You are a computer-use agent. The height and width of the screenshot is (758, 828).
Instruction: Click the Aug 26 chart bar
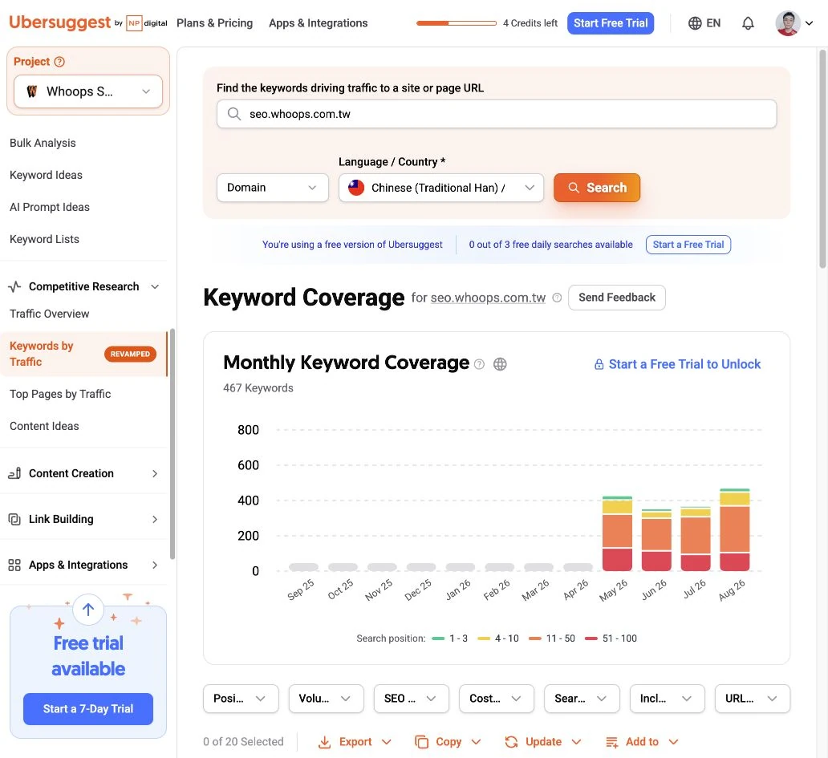coord(735,530)
